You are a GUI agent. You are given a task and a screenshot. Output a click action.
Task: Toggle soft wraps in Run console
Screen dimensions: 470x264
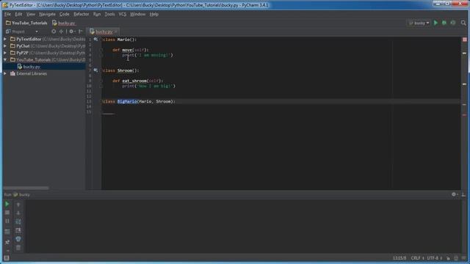point(18,221)
